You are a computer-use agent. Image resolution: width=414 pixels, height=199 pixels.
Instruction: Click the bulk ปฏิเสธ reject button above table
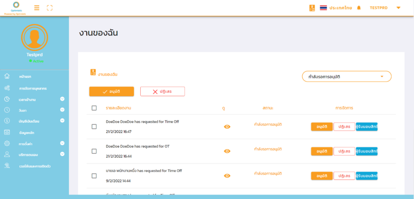[x=162, y=91]
